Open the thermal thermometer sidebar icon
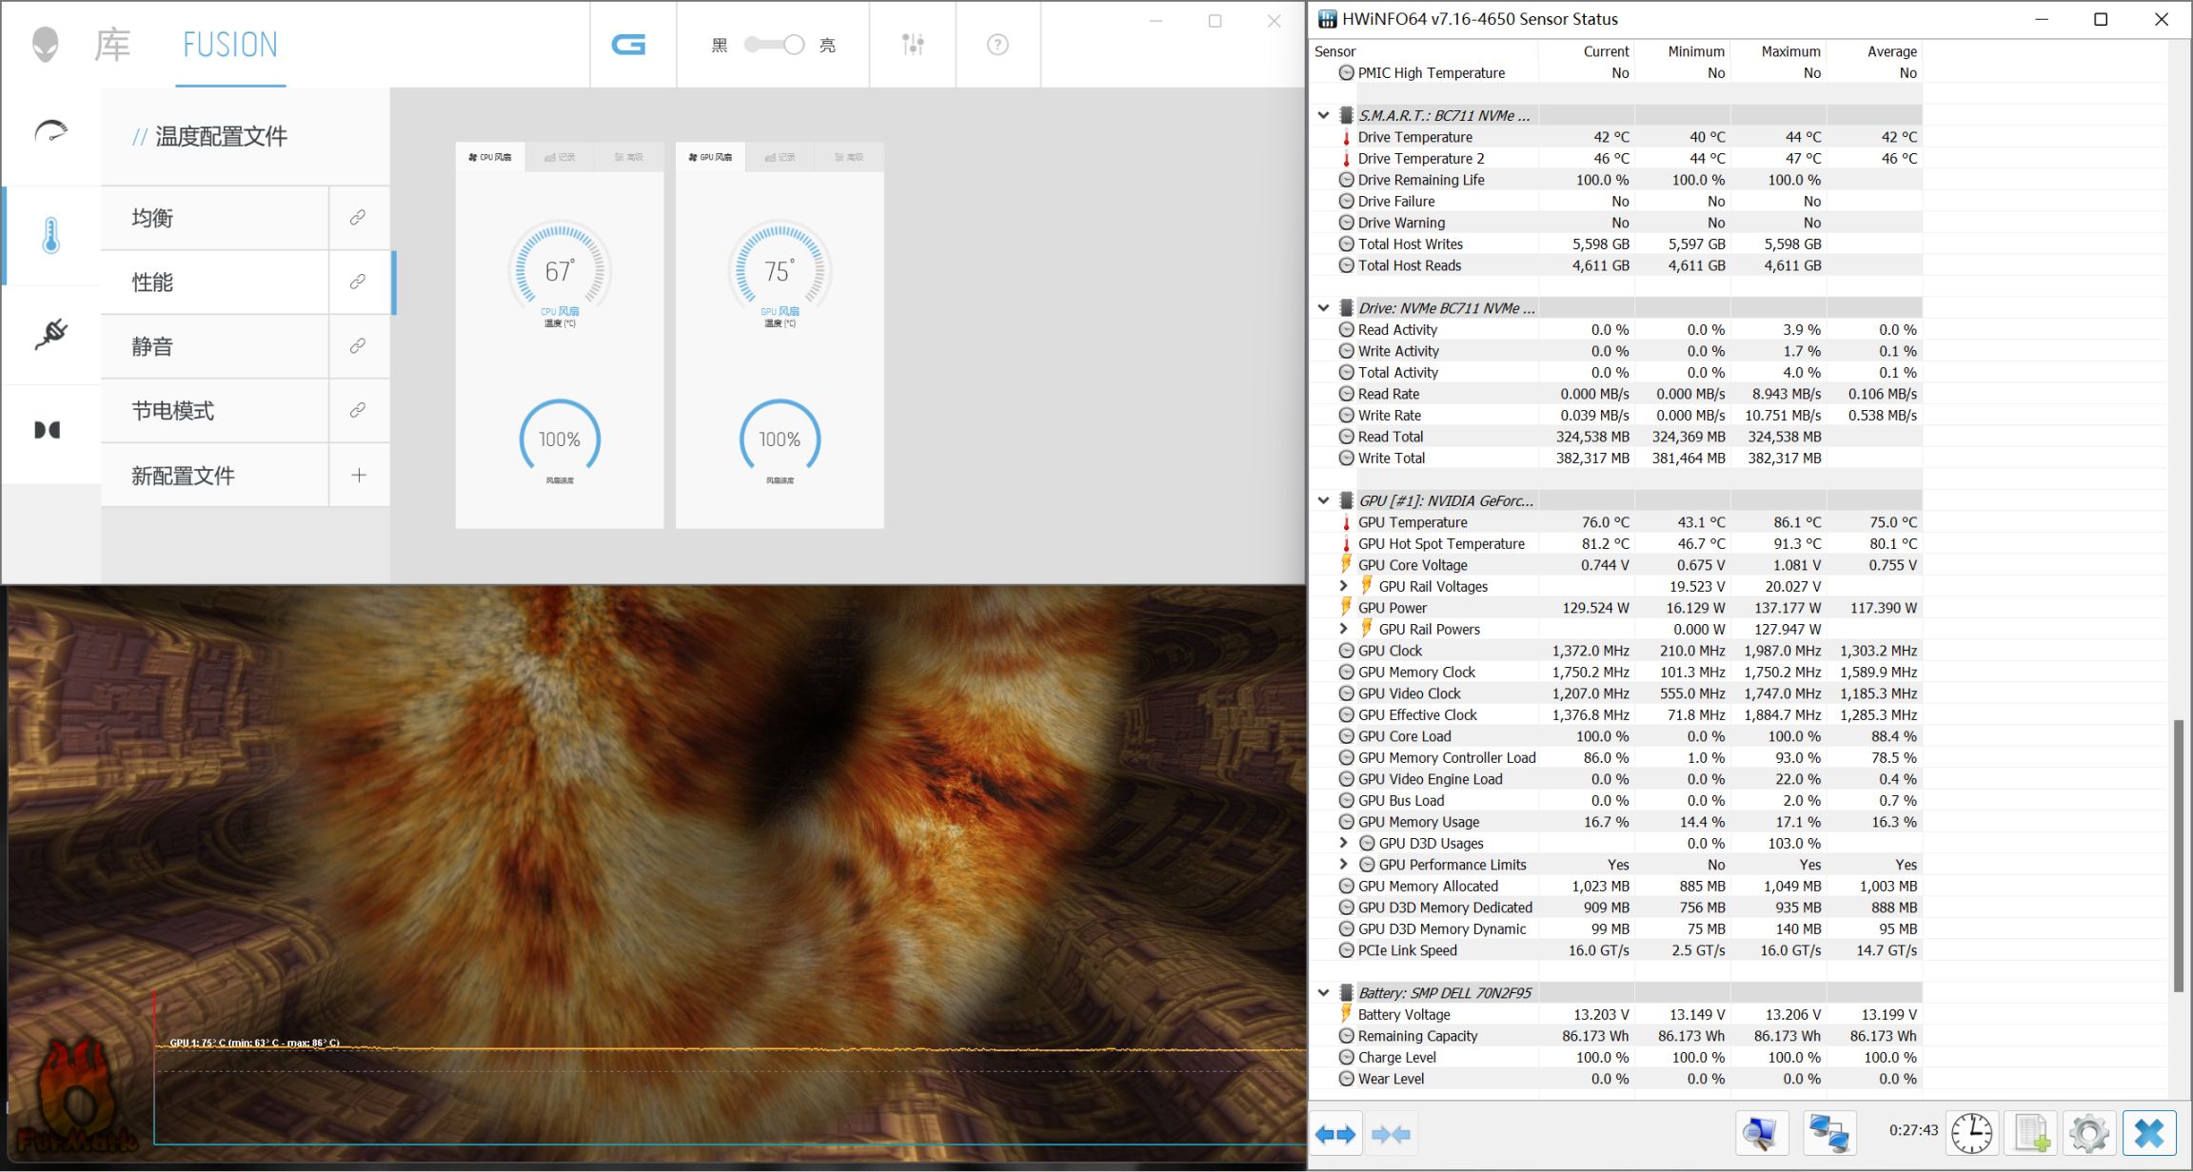The height and width of the screenshot is (1172, 2193). click(x=51, y=235)
